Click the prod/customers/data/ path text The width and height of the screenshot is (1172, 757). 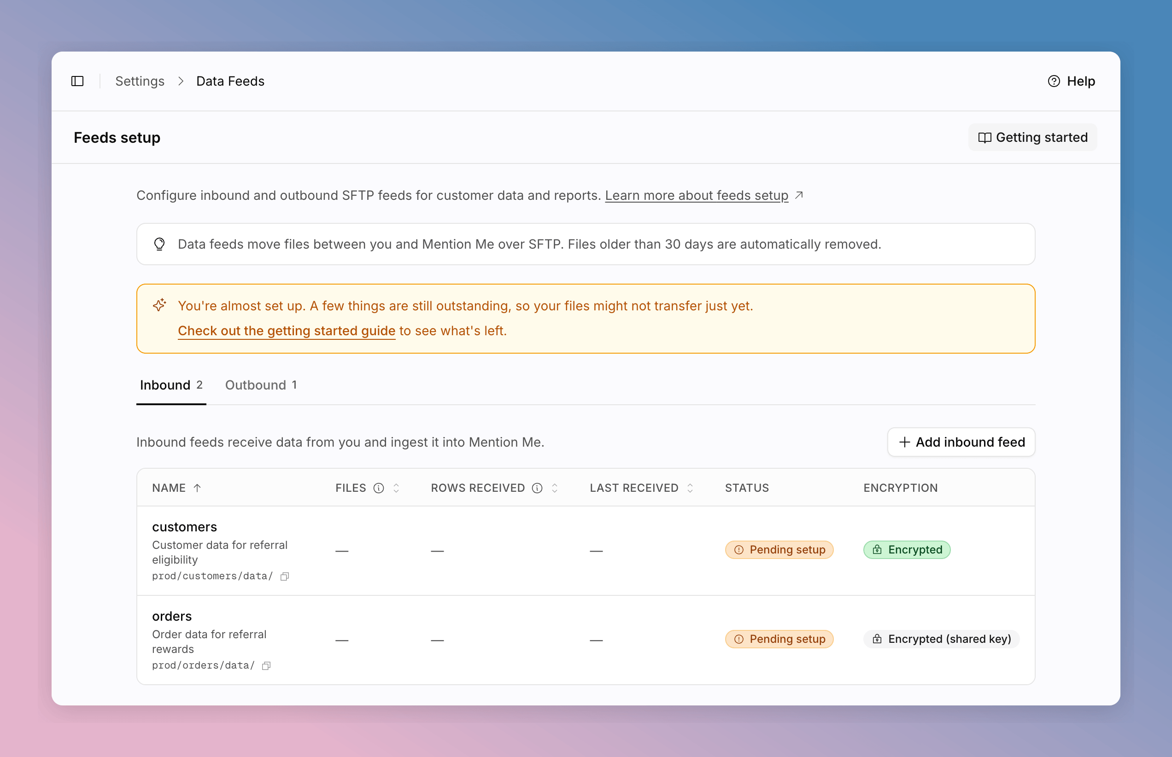(x=212, y=576)
